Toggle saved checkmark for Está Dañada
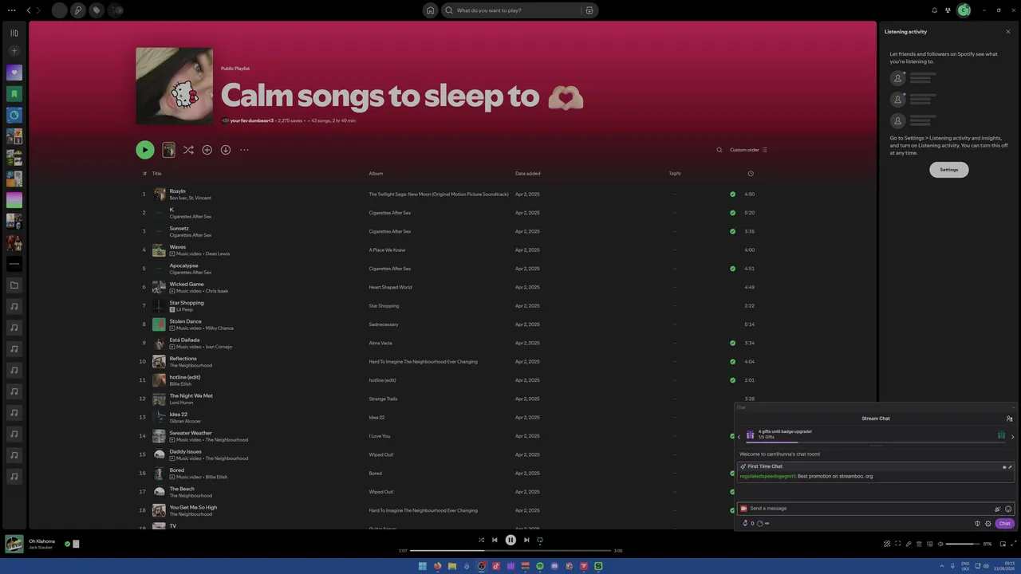 732,343
